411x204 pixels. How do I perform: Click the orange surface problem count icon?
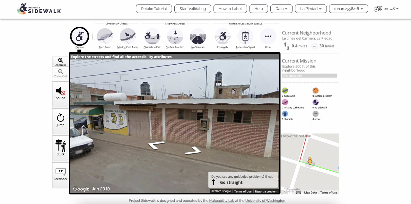coord(316,91)
